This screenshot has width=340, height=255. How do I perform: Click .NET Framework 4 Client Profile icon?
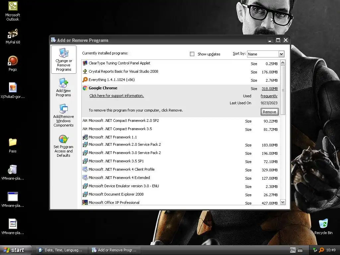point(85,169)
